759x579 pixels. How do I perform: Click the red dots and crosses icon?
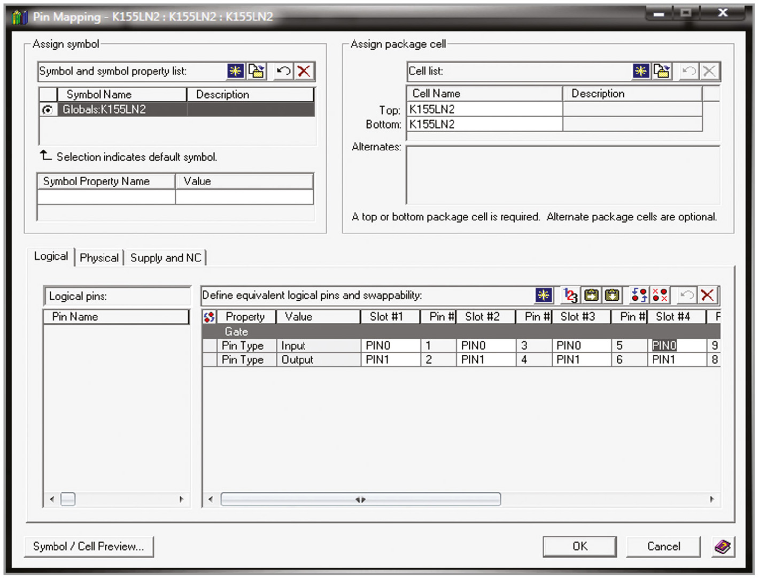tap(660, 295)
